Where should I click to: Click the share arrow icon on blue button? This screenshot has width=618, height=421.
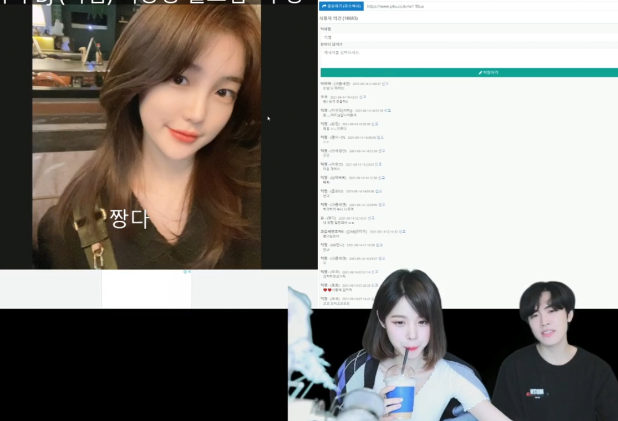click(324, 6)
